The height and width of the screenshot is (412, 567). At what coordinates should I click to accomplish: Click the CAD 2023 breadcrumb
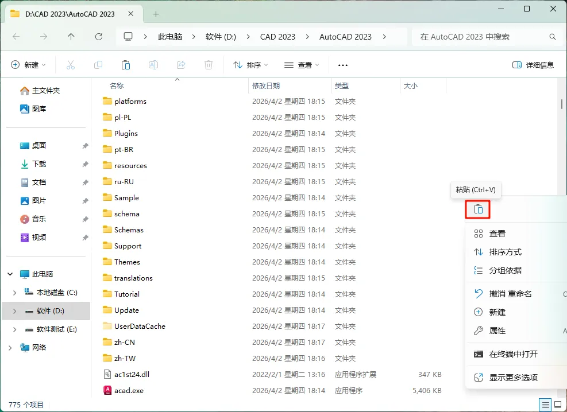[277, 37]
